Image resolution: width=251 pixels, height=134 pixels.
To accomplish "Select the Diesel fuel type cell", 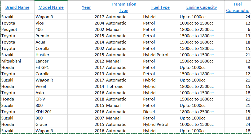I will 160,112.
